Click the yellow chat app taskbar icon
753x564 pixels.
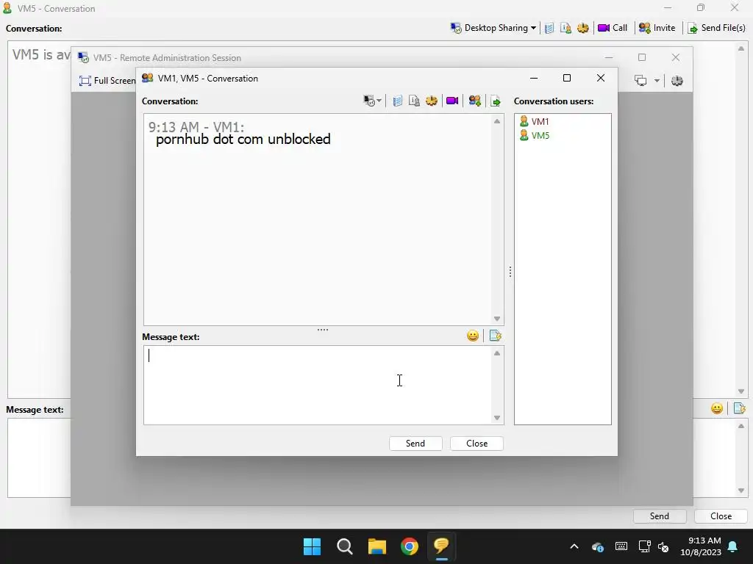coord(441,546)
